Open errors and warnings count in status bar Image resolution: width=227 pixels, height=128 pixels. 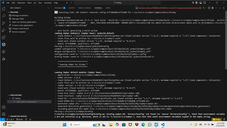coord(10,119)
